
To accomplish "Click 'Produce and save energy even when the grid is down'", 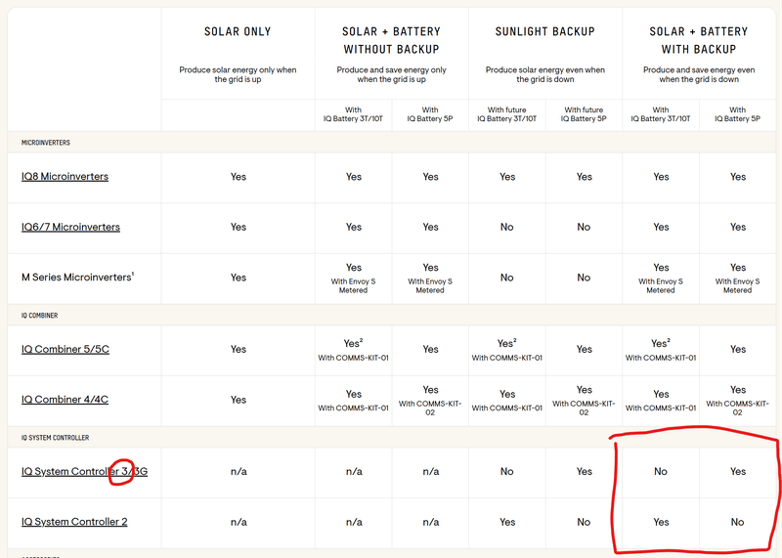I will [699, 74].
